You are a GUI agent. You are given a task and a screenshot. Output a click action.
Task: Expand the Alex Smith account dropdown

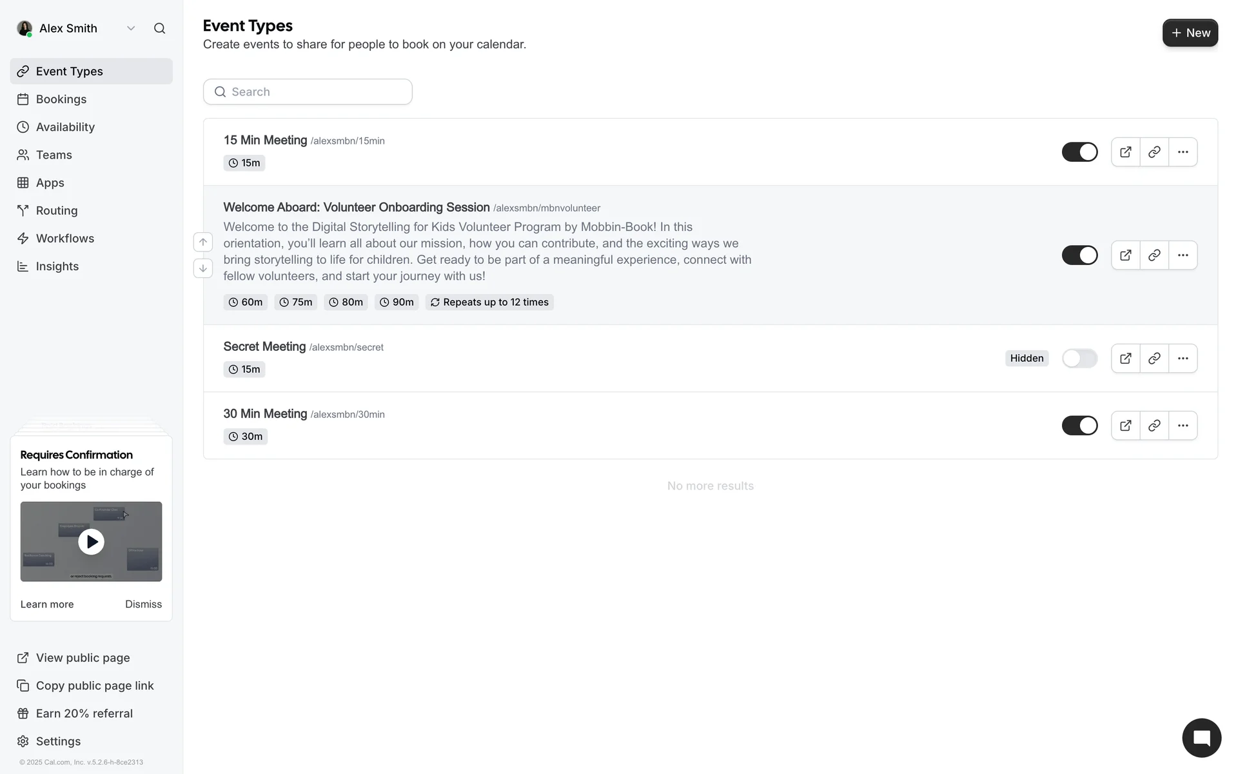[131, 28]
